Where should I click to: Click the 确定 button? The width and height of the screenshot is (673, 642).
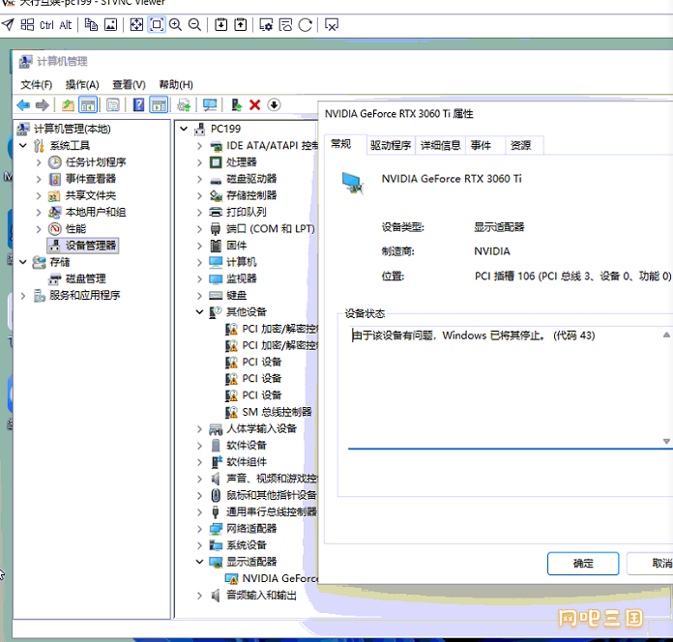click(583, 563)
